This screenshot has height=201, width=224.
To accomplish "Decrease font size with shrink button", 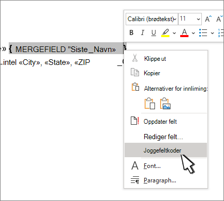I will coord(219,19).
